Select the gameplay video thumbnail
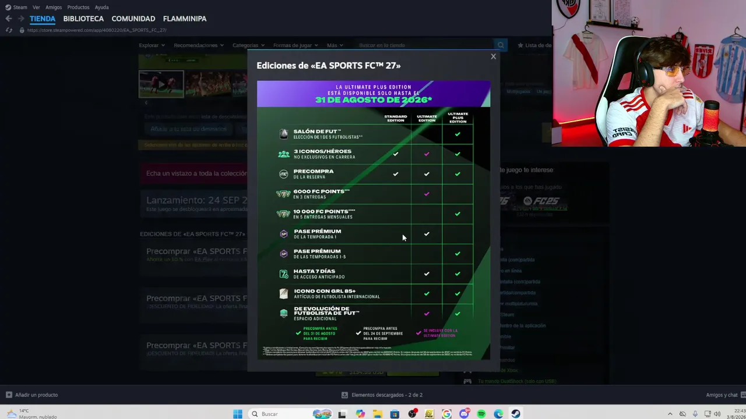This screenshot has height=419, width=746. click(x=161, y=84)
